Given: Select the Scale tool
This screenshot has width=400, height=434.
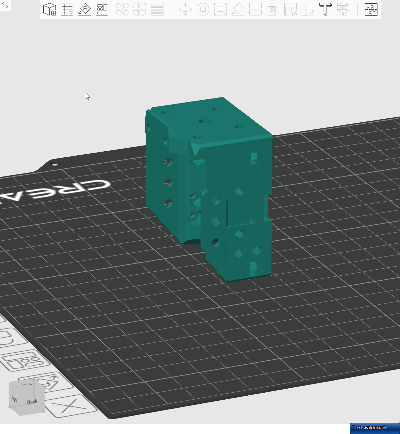Looking at the screenshot, I should pos(220,9).
